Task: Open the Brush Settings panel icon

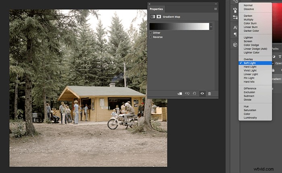Action: pos(235,17)
